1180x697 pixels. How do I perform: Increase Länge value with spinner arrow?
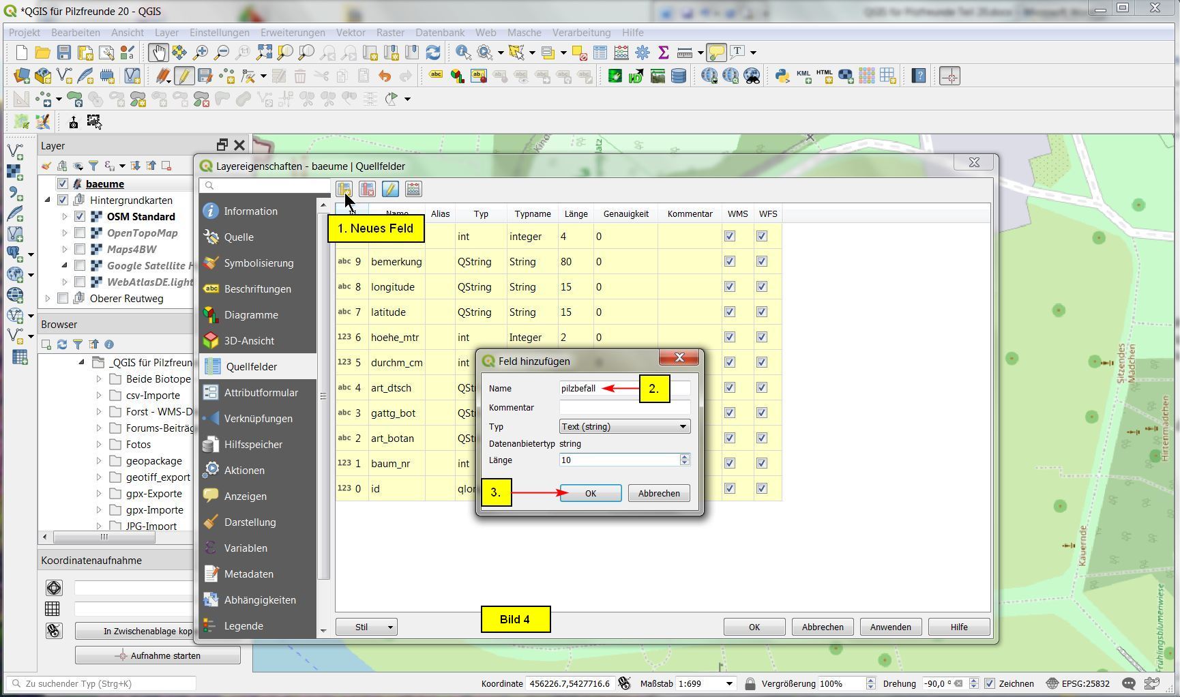click(x=684, y=457)
